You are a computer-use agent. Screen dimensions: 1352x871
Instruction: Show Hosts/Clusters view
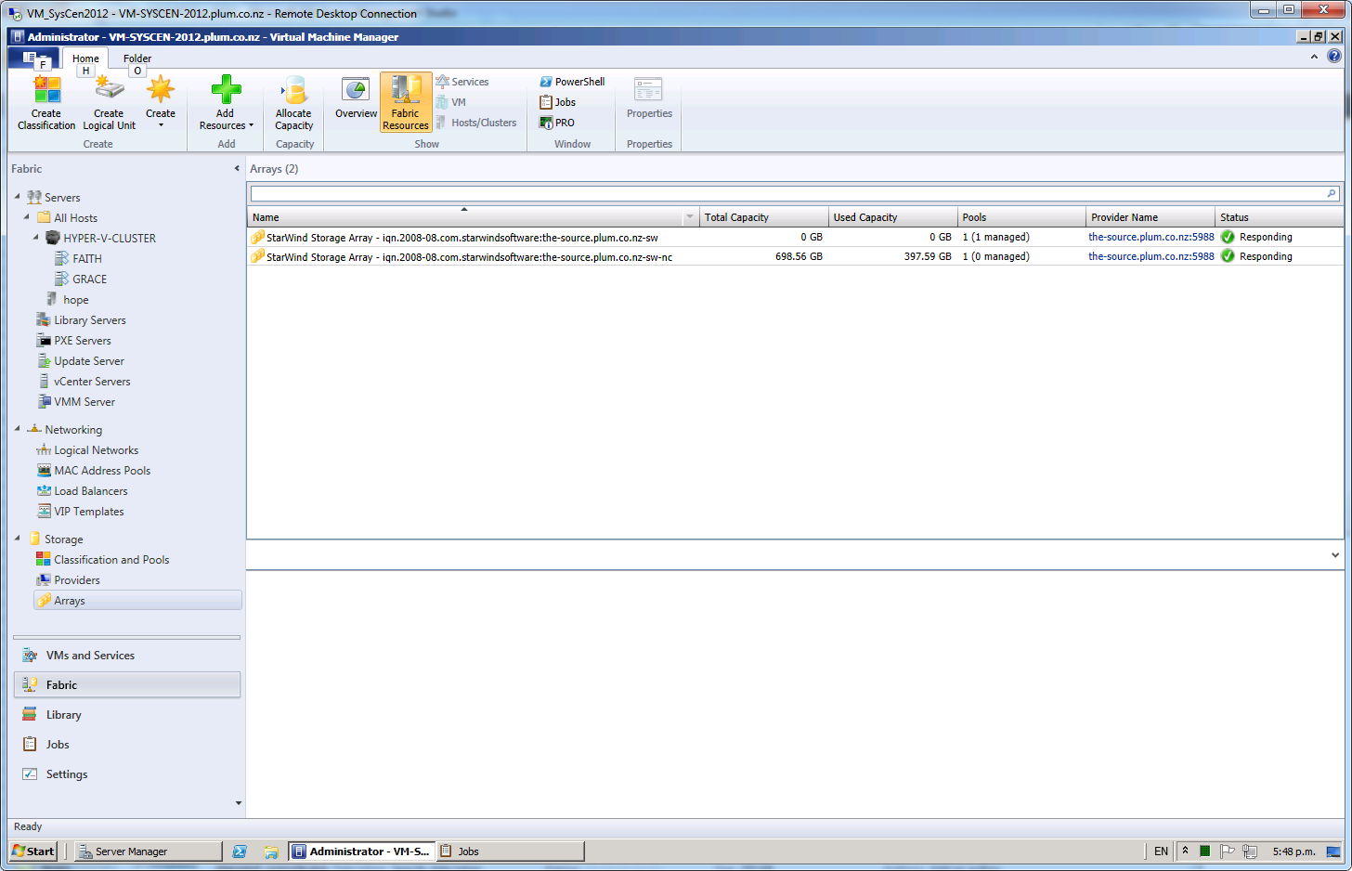(x=476, y=123)
